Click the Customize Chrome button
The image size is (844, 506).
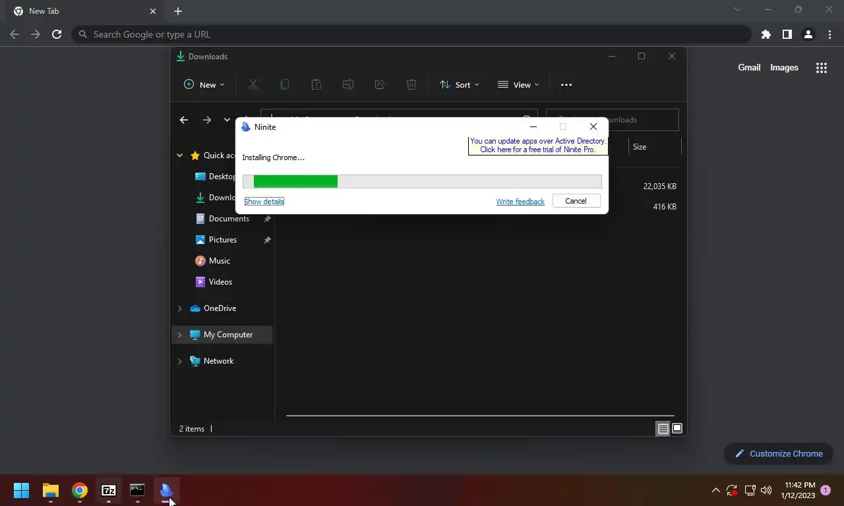tap(779, 453)
